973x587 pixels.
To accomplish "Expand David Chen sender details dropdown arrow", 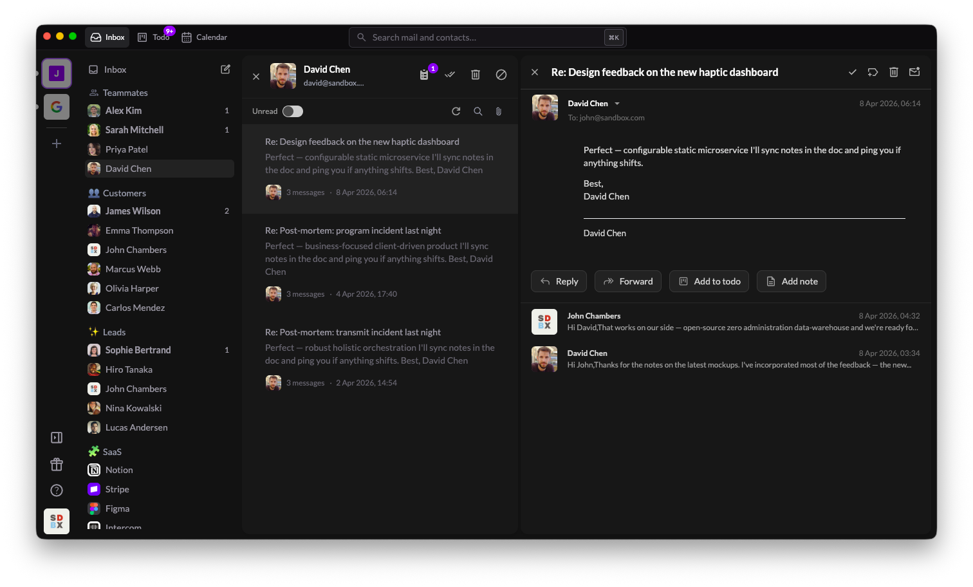I will (617, 104).
